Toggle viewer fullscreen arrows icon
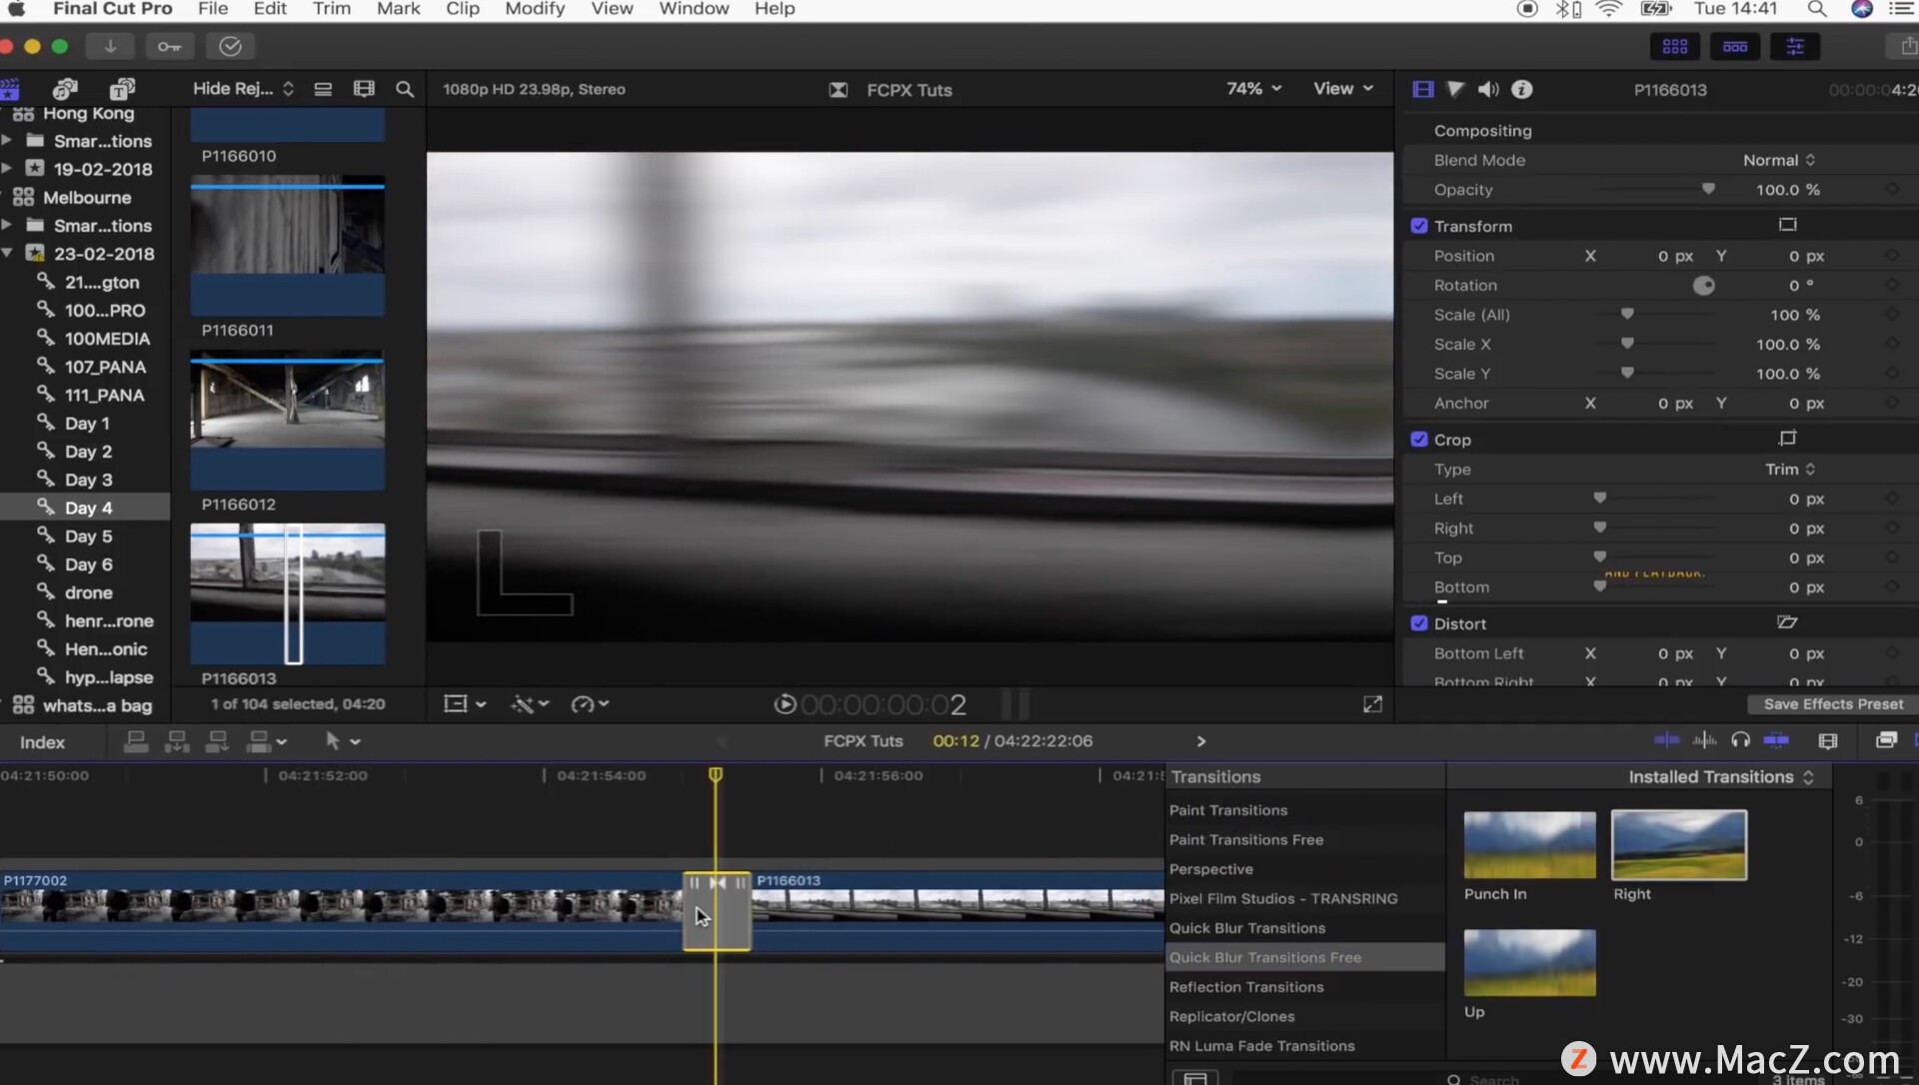The height and width of the screenshot is (1085, 1919). coord(1372,704)
